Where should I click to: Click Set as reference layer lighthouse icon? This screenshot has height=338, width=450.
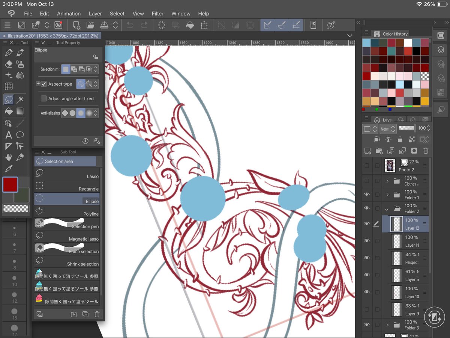point(388,139)
